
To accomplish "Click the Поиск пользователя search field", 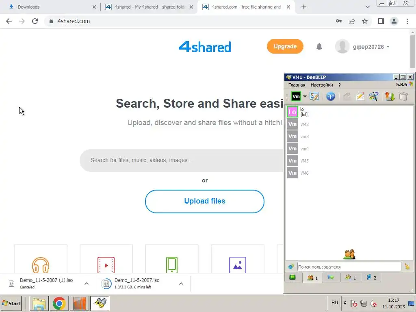I will [349, 267].
